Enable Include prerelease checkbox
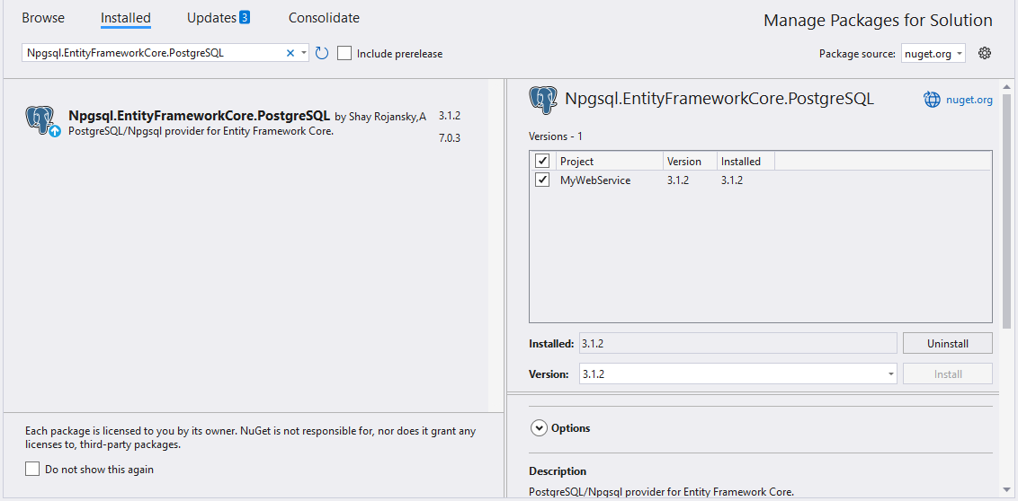Viewport: 1018px width, 501px height. tap(344, 54)
